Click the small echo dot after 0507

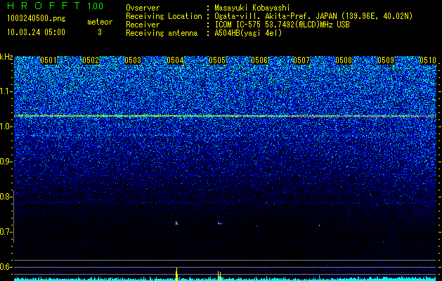click(319, 226)
